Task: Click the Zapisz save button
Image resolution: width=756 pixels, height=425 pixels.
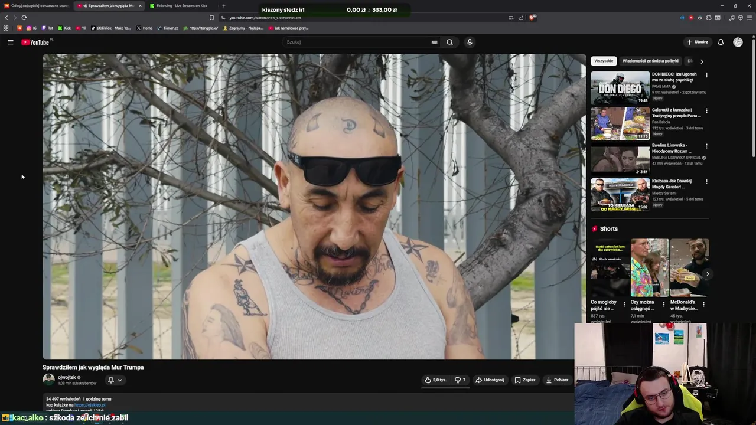Action: click(525, 380)
